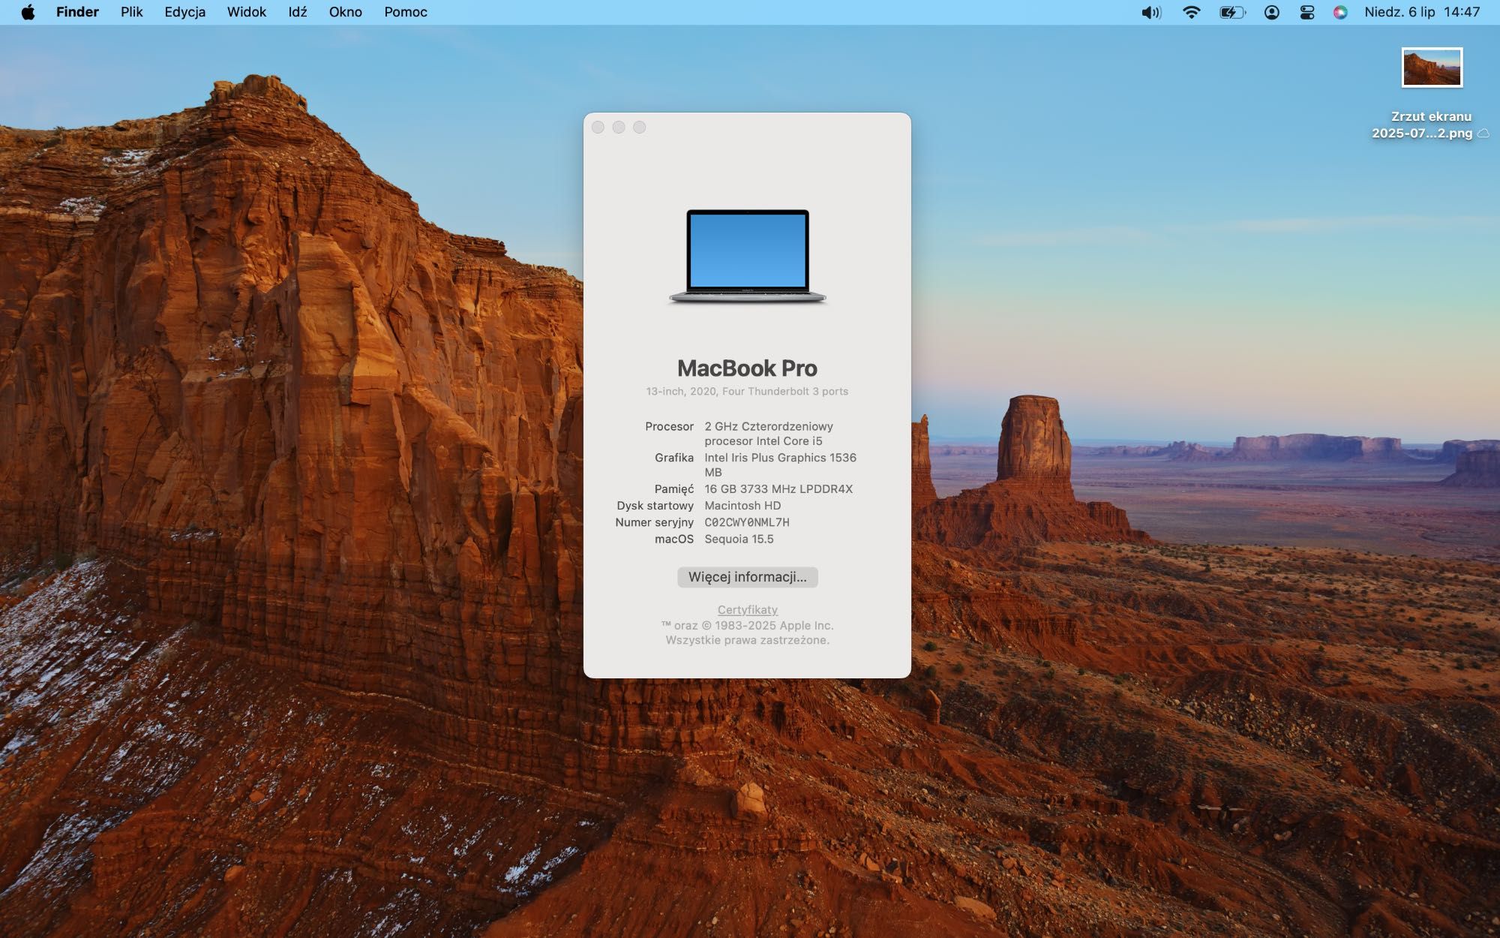Click the macOS version Sequoia 15.5
This screenshot has height=938, width=1500.
click(739, 539)
